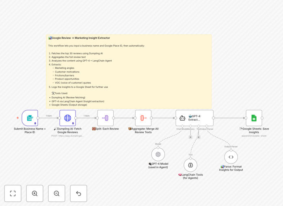The image size is (283, 206).
Task: Click the 'Tool' label above the LangChain Tools node
Action: click(190, 155)
